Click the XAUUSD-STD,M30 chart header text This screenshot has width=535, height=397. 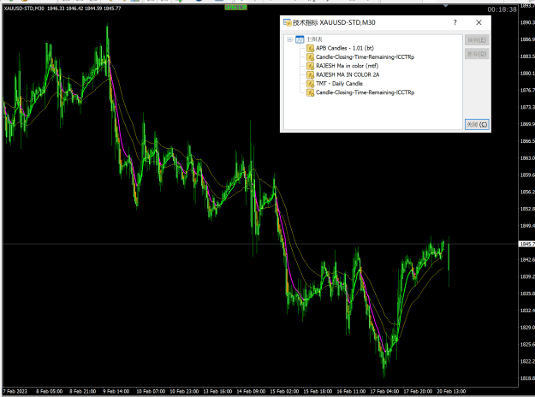(24, 9)
